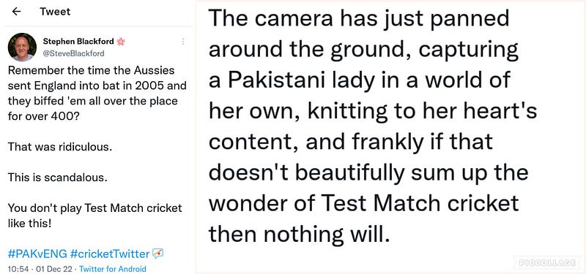The height and width of the screenshot is (274, 586).
Task: Open the large 'The camera has just panned' text image
Action: 390,137
